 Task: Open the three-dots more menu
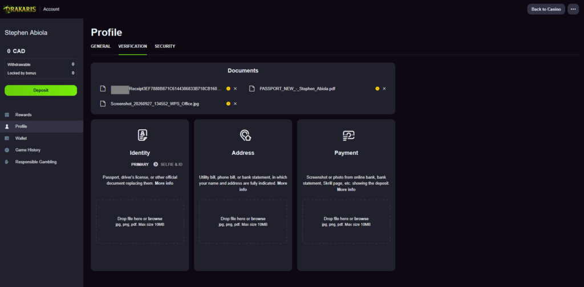[x=573, y=9]
